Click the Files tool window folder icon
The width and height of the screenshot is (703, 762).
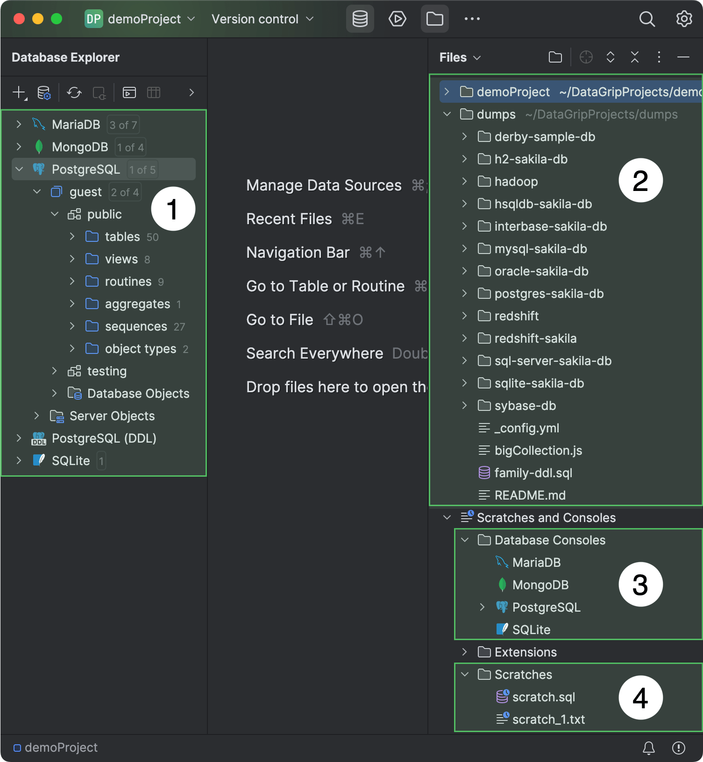pos(434,19)
